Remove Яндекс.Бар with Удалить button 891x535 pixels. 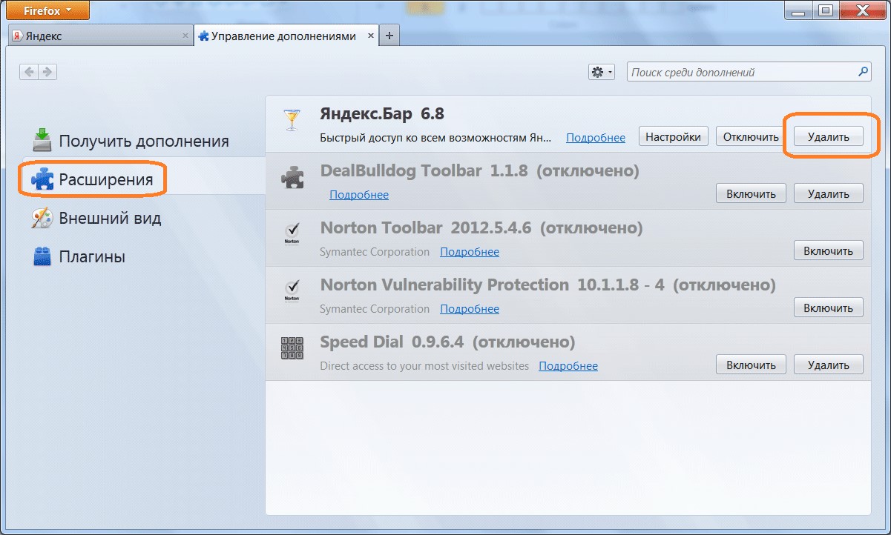point(829,136)
